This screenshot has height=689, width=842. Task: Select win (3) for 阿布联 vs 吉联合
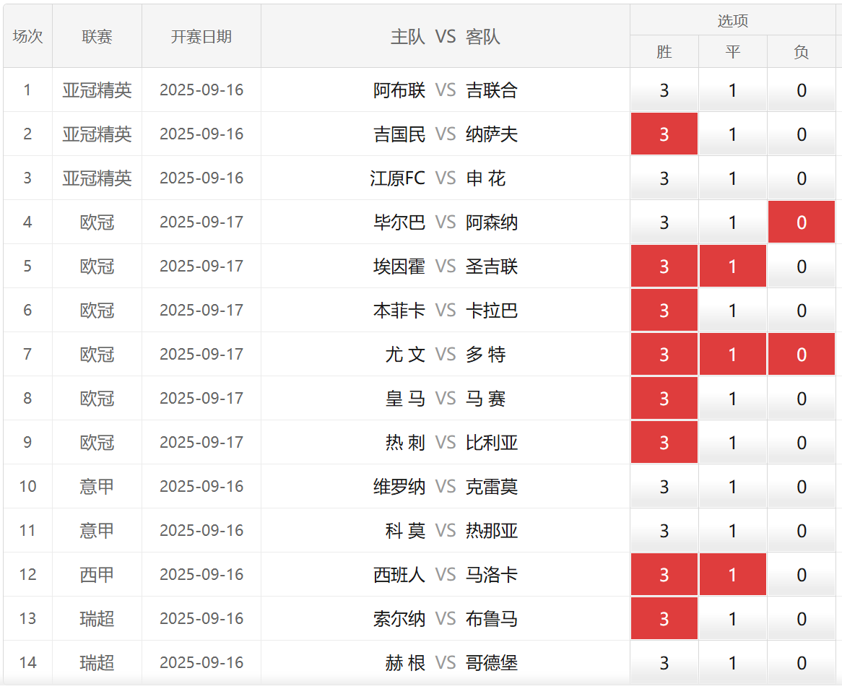[x=664, y=90]
